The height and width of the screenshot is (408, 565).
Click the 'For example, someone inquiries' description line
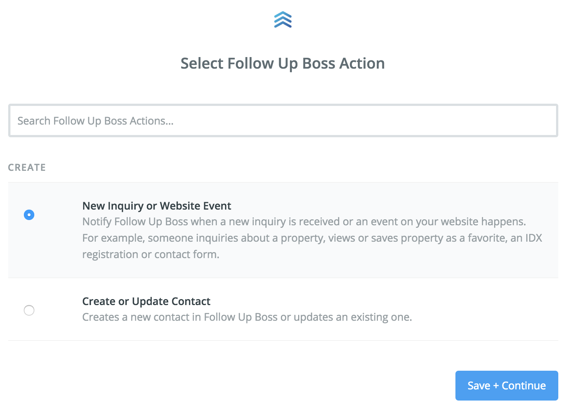coord(312,238)
